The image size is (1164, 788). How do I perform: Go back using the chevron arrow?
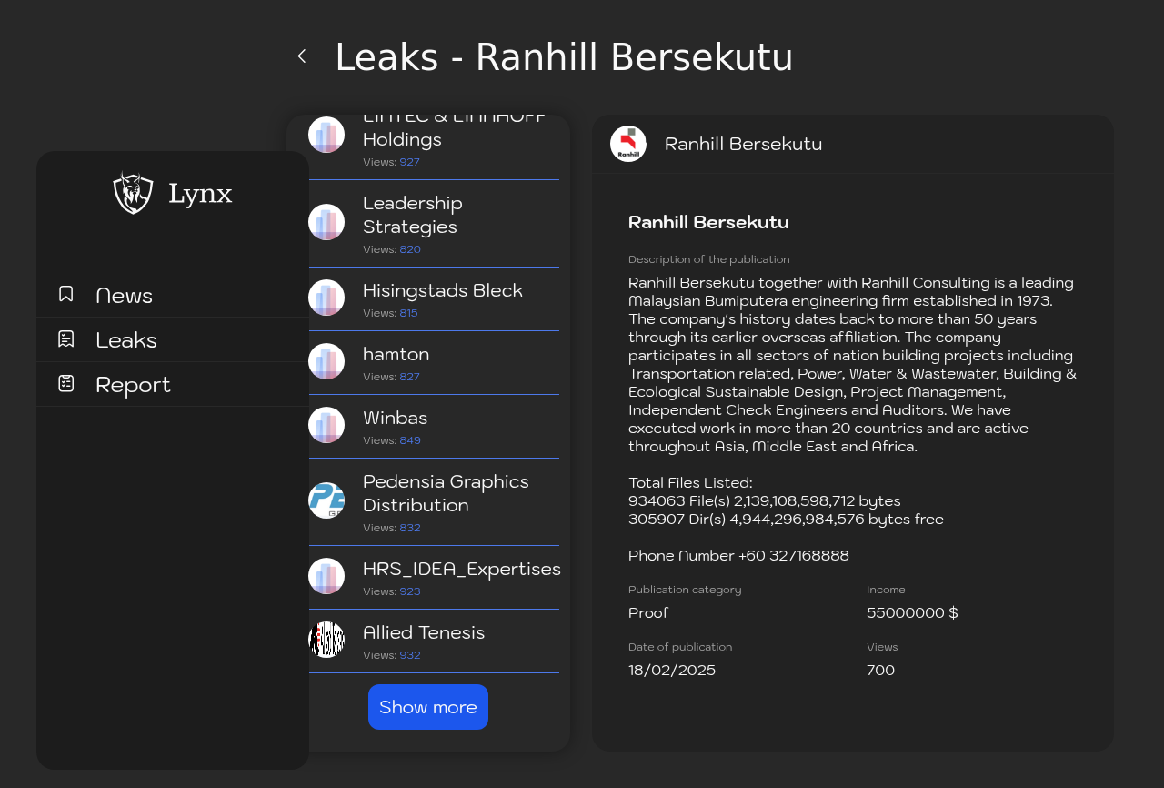pos(302,56)
